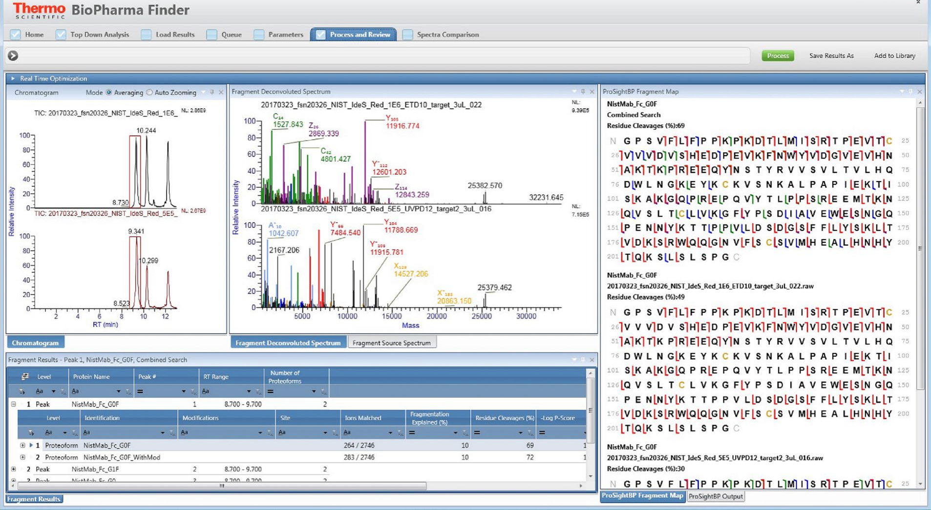Pin the Chromatogram panel

tap(212, 92)
